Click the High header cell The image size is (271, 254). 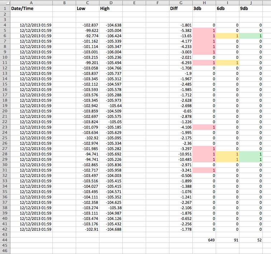(x=111, y=9)
